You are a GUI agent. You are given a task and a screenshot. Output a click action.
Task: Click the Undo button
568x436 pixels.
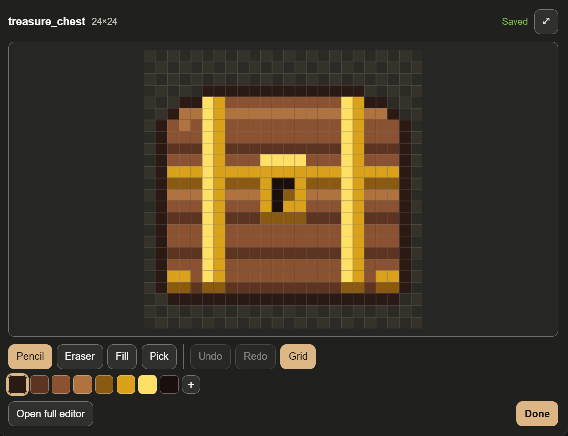pos(210,357)
